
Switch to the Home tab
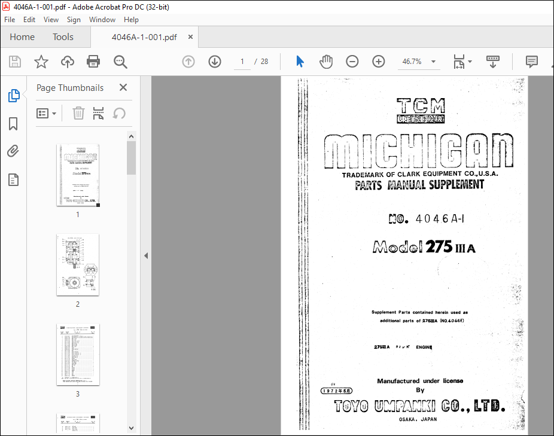click(22, 36)
